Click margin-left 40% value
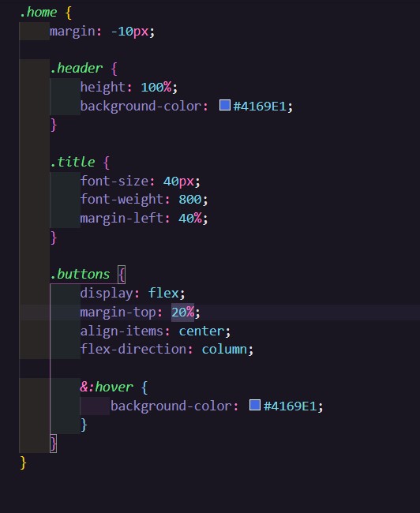 click(x=190, y=218)
